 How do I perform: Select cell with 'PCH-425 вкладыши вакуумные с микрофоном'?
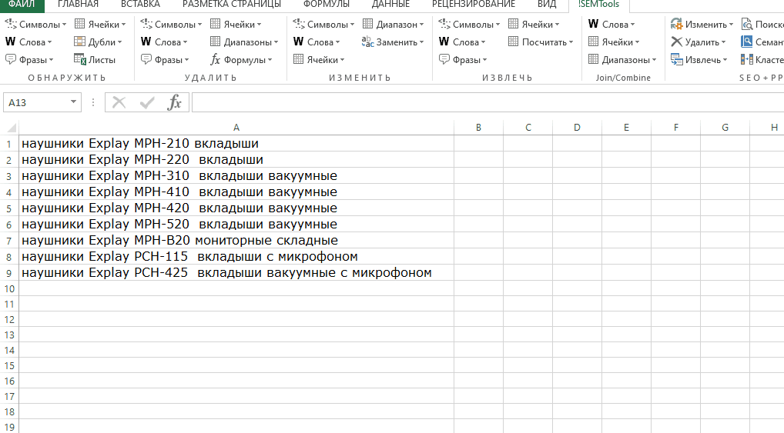[236, 273]
